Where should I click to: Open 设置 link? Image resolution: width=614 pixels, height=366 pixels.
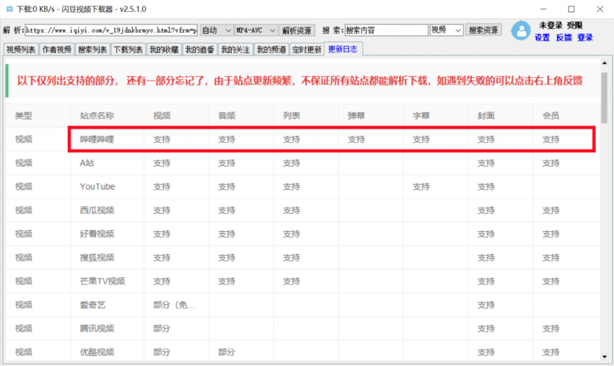542,38
